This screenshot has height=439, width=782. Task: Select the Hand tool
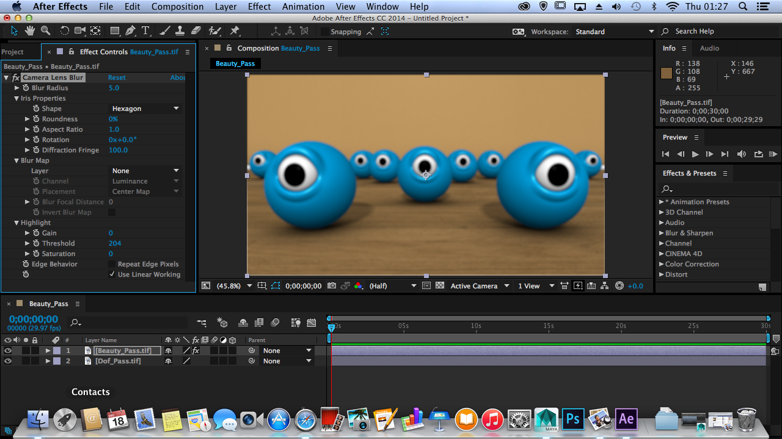click(30, 30)
